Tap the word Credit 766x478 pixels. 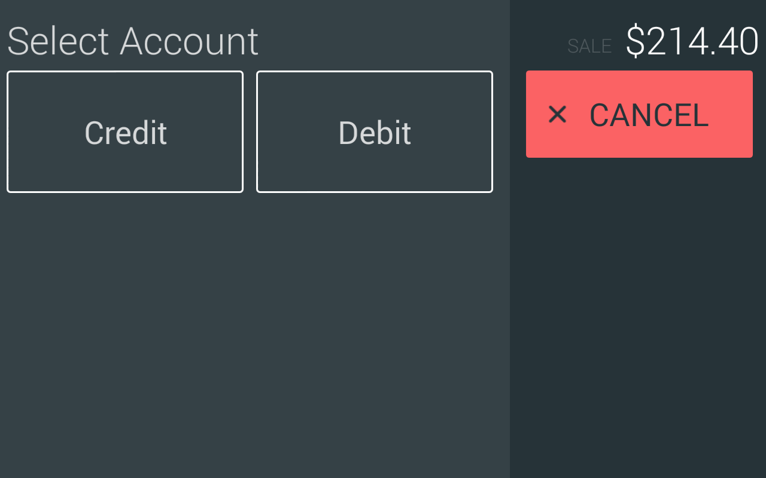tap(126, 133)
